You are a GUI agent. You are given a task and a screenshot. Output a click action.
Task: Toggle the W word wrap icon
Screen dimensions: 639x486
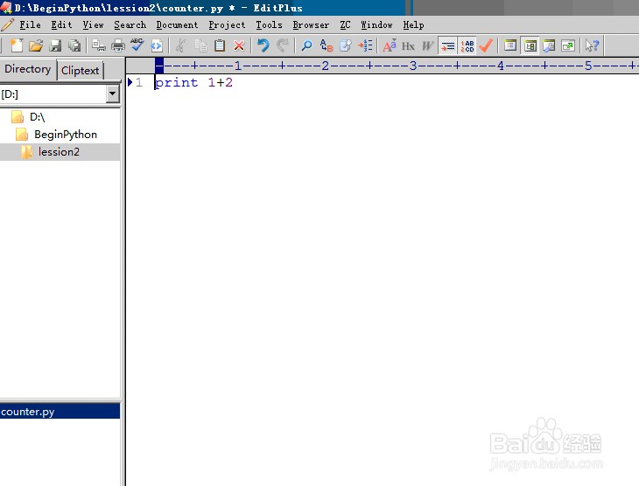tap(427, 45)
